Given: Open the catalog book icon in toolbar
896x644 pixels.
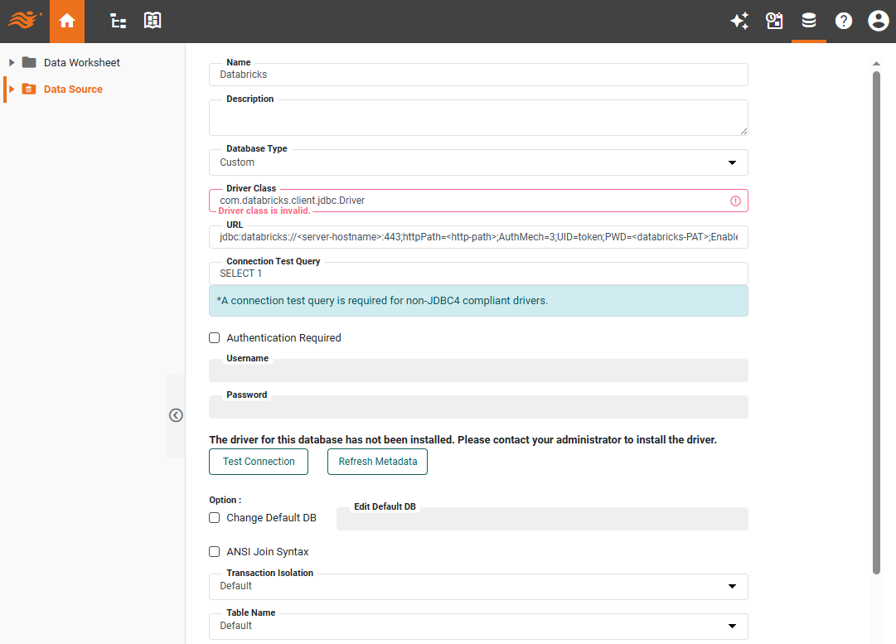Looking at the screenshot, I should [153, 21].
